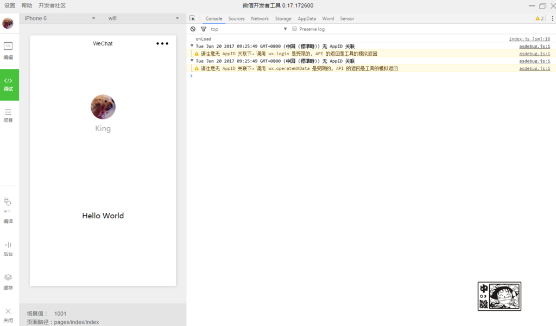This screenshot has height=326, width=556.
Task: Clear the console with the ban icon
Action: 193,29
